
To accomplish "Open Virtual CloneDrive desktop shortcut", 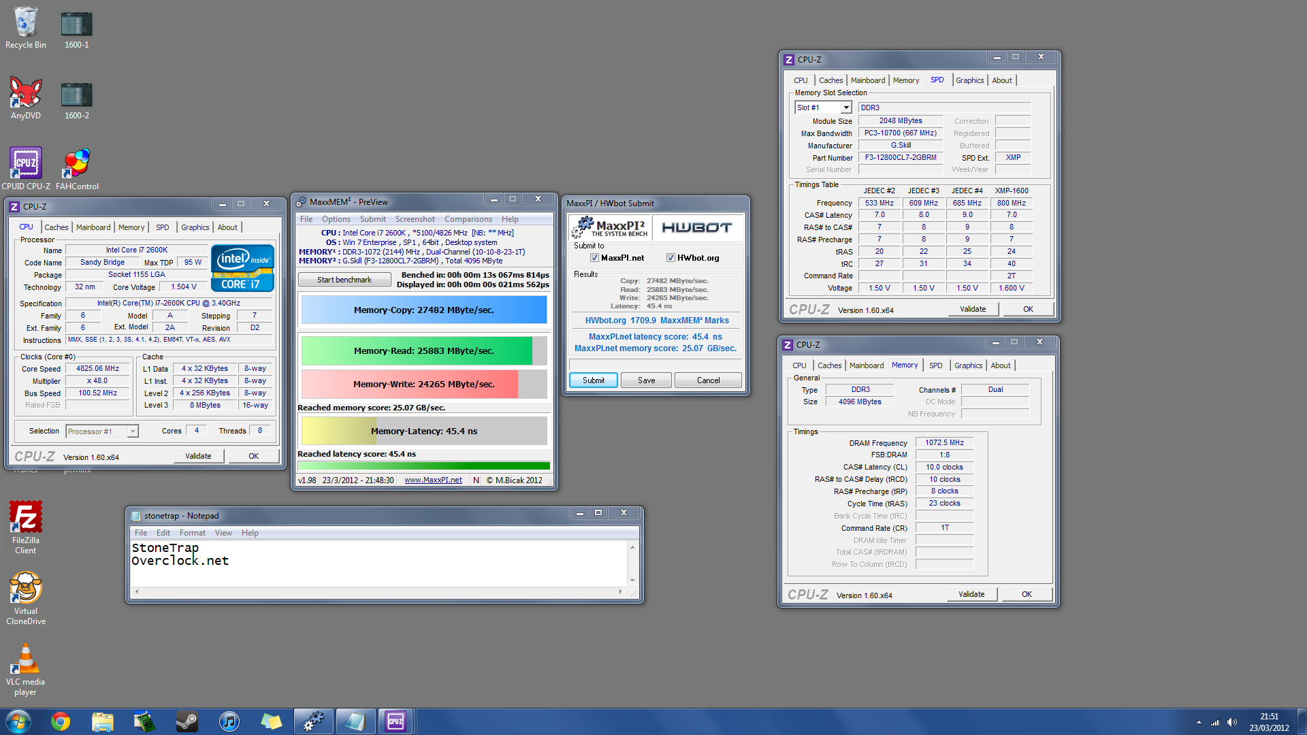I will click(26, 598).
